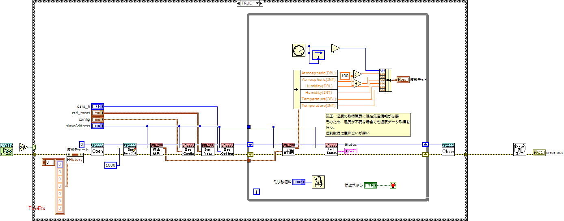Click the loop stop condition terminal

coord(393,185)
